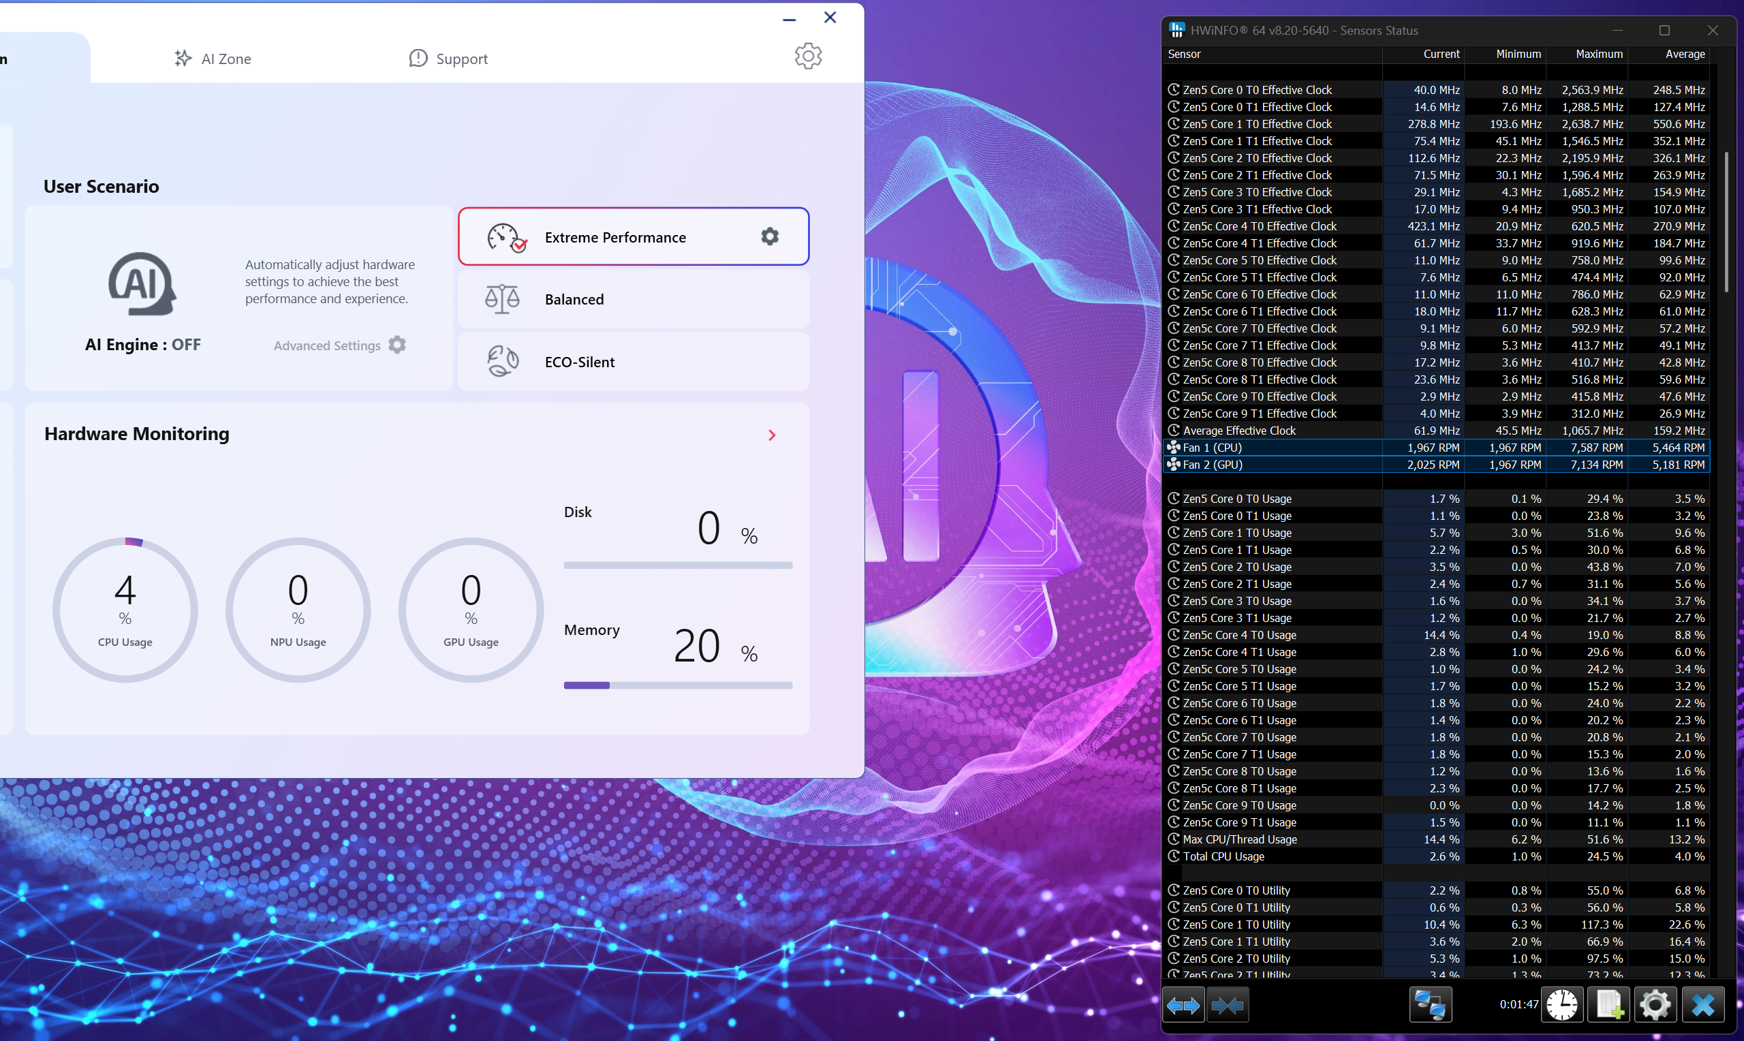The image size is (1744, 1041).
Task: Maximize the HWiNFO Sensors Status window
Action: tap(1664, 30)
